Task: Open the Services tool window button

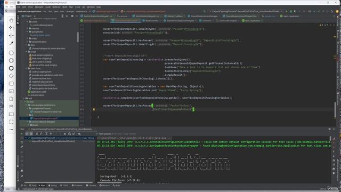Action: pos(104,186)
